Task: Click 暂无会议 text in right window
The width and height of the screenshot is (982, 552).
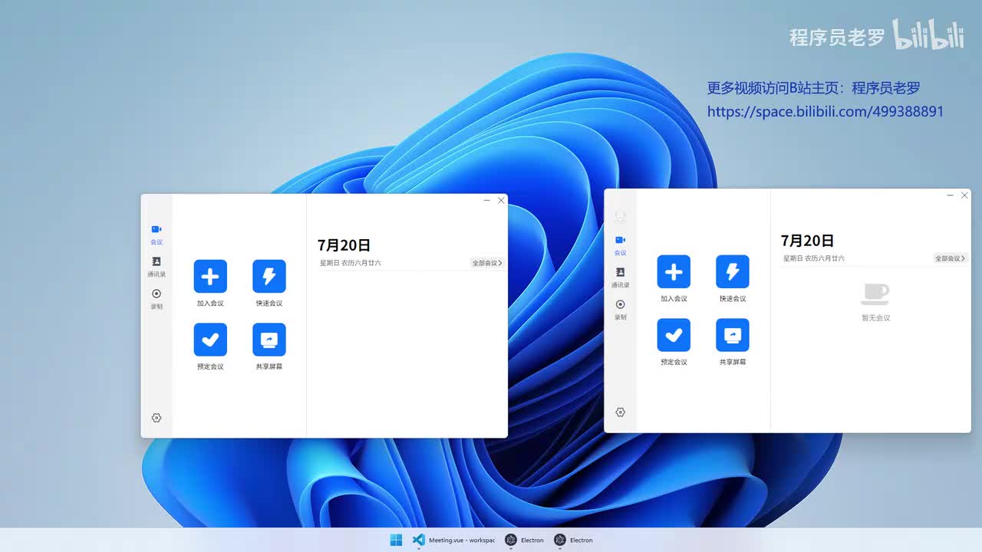Action: coord(875,317)
